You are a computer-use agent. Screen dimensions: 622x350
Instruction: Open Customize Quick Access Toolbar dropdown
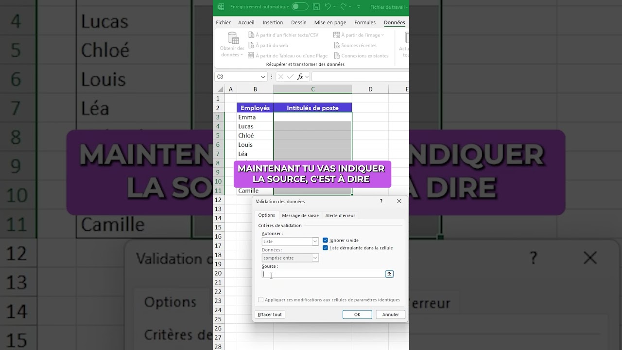coord(359,7)
